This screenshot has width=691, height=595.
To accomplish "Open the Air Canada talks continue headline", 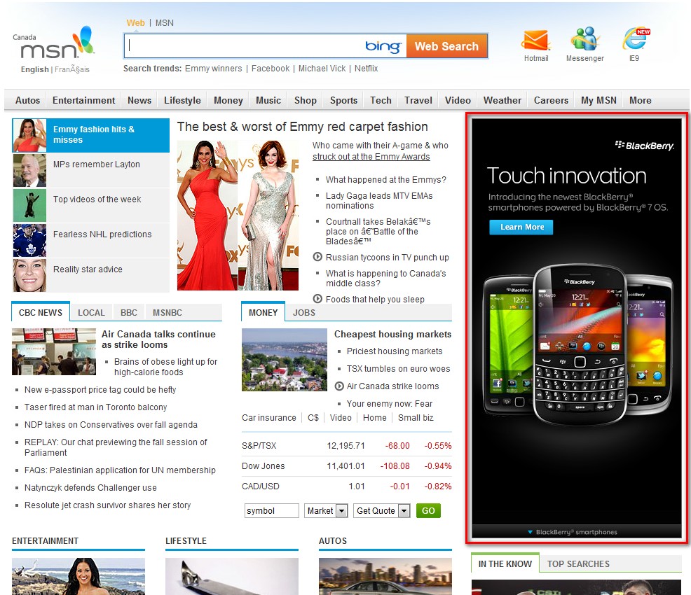I will 158,339.
